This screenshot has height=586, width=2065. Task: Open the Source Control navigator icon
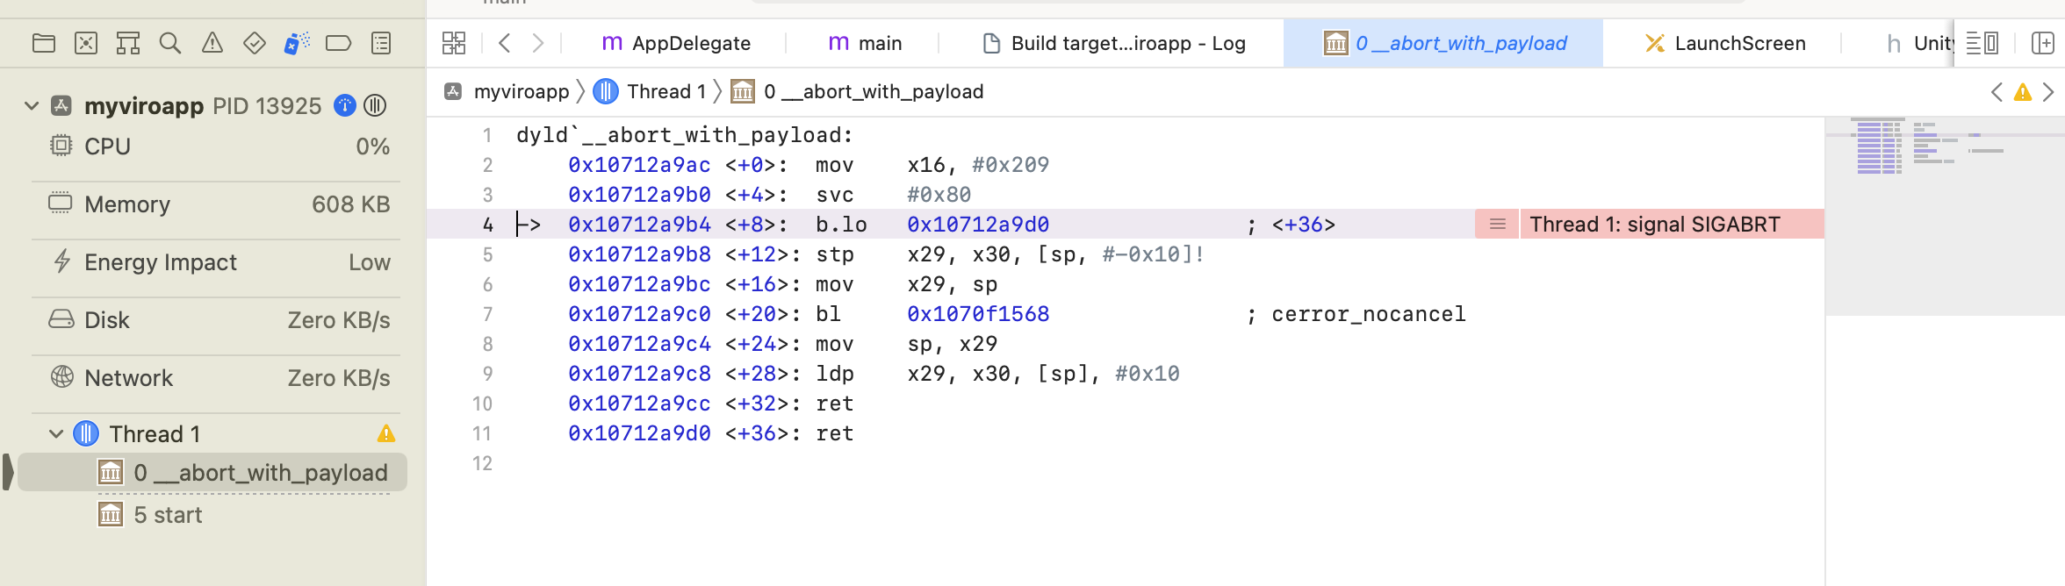(x=86, y=43)
